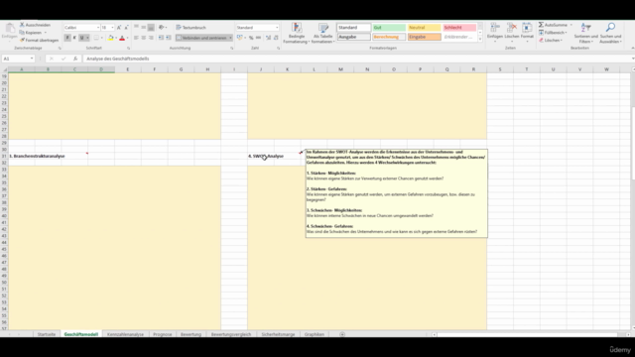Toggle bold formatting F button
Viewport: 635px width, 357px height.
click(x=67, y=38)
